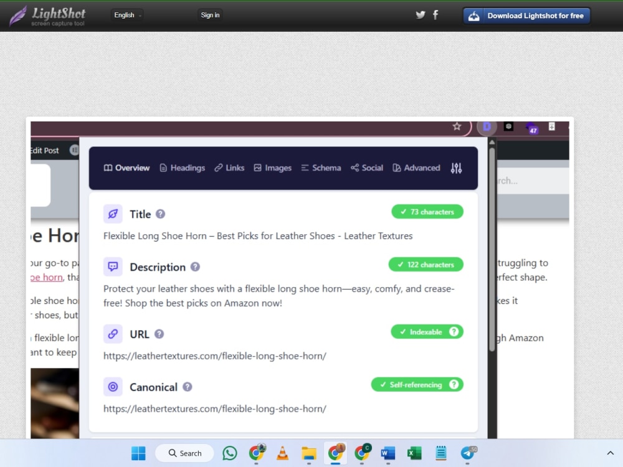Open the Windows Start menu
This screenshot has width=623, height=467.
point(138,453)
